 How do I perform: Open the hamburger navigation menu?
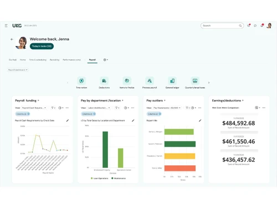pos(6,26)
